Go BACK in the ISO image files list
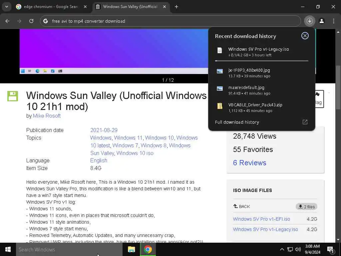Viewport: 341px width, 256px height. pyautogui.click(x=242, y=206)
